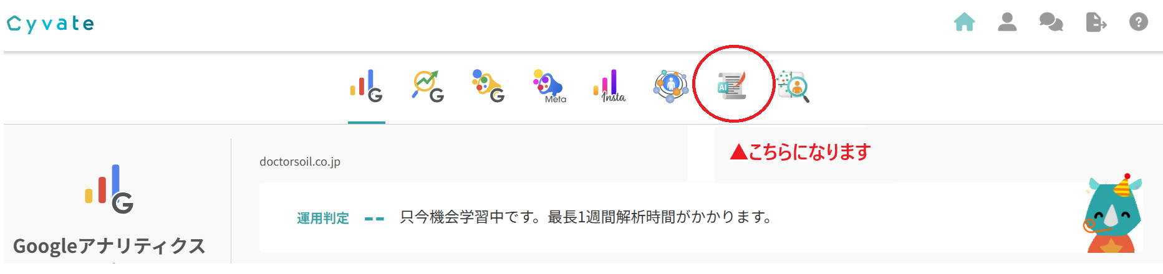Go to the Home icon
1163x274 pixels.
point(964,22)
